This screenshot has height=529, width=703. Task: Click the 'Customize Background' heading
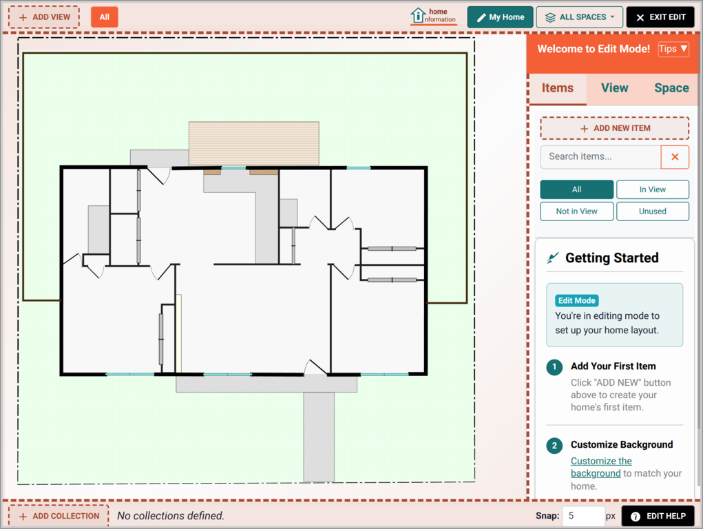[621, 445]
